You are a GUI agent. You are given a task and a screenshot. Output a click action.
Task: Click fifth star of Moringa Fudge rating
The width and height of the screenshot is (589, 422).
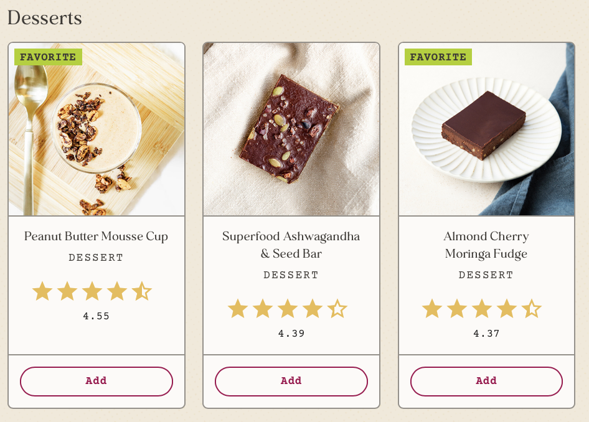point(532,309)
